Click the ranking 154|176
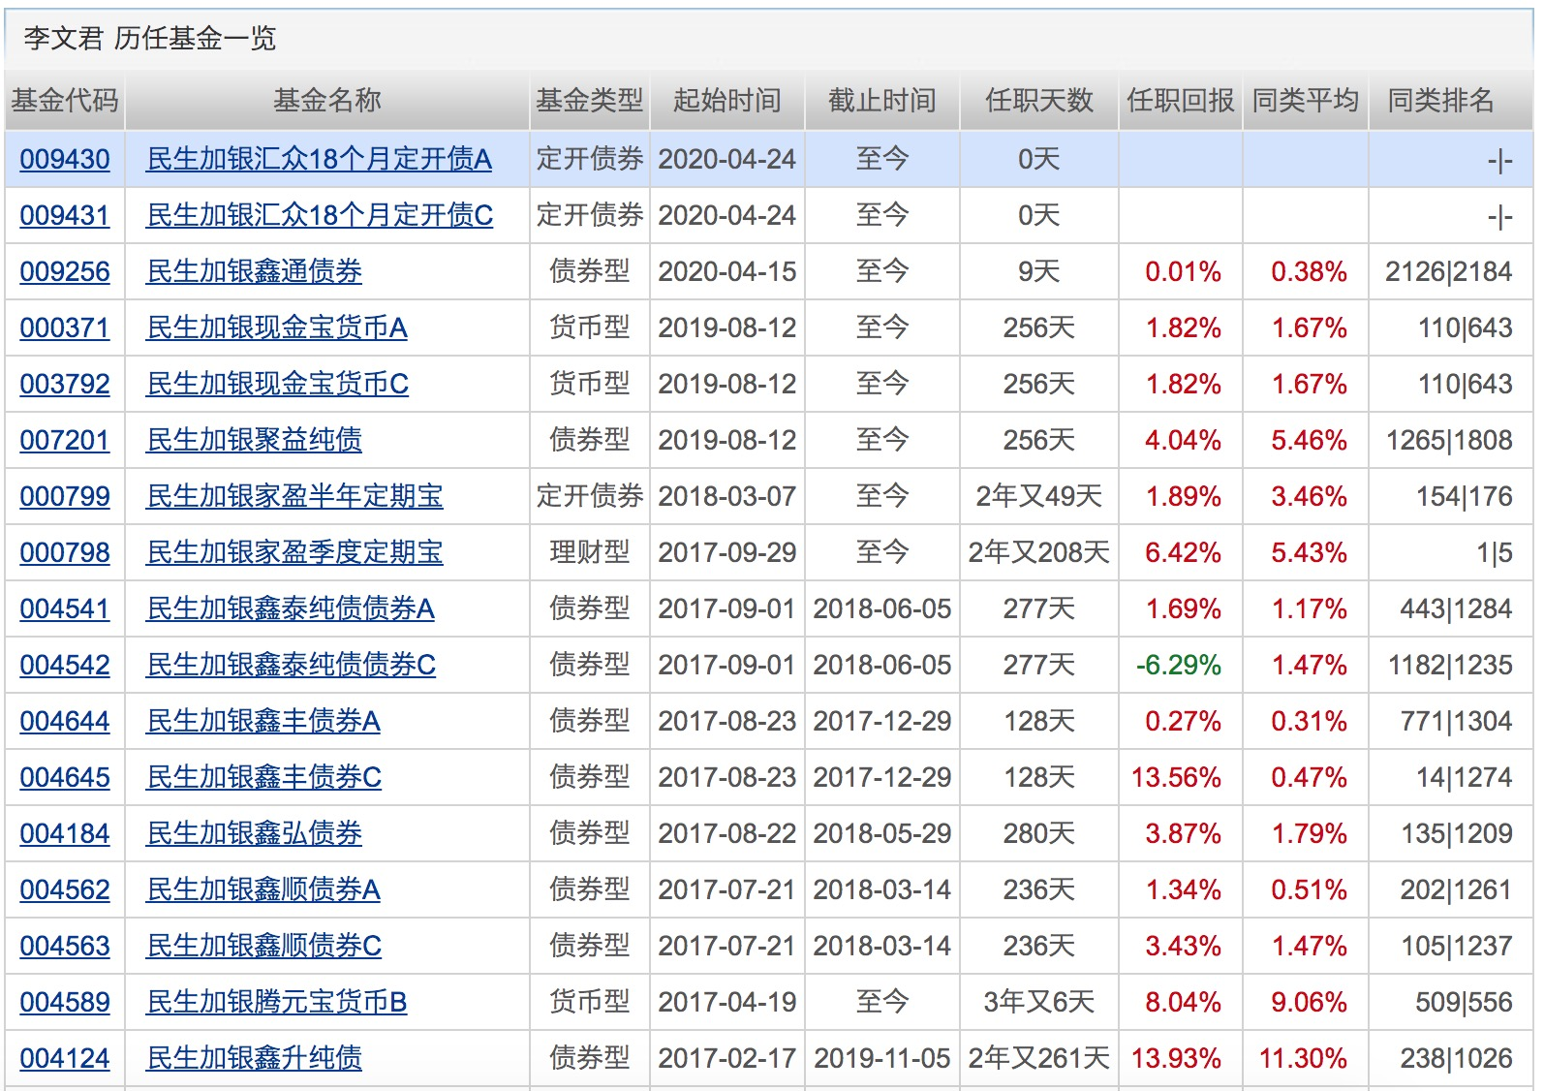This screenshot has width=1544, height=1091. pyautogui.click(x=1465, y=496)
